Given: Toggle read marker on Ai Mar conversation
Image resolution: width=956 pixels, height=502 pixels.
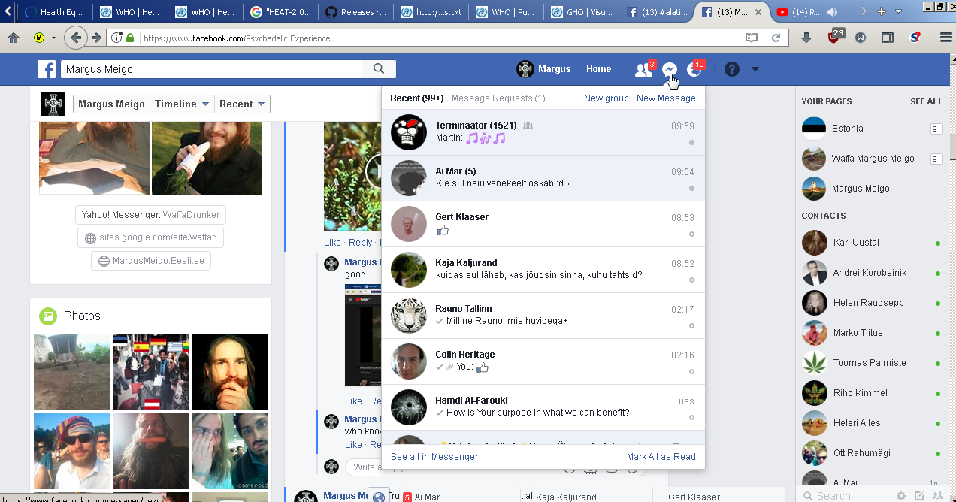Looking at the screenshot, I should pyautogui.click(x=691, y=188).
